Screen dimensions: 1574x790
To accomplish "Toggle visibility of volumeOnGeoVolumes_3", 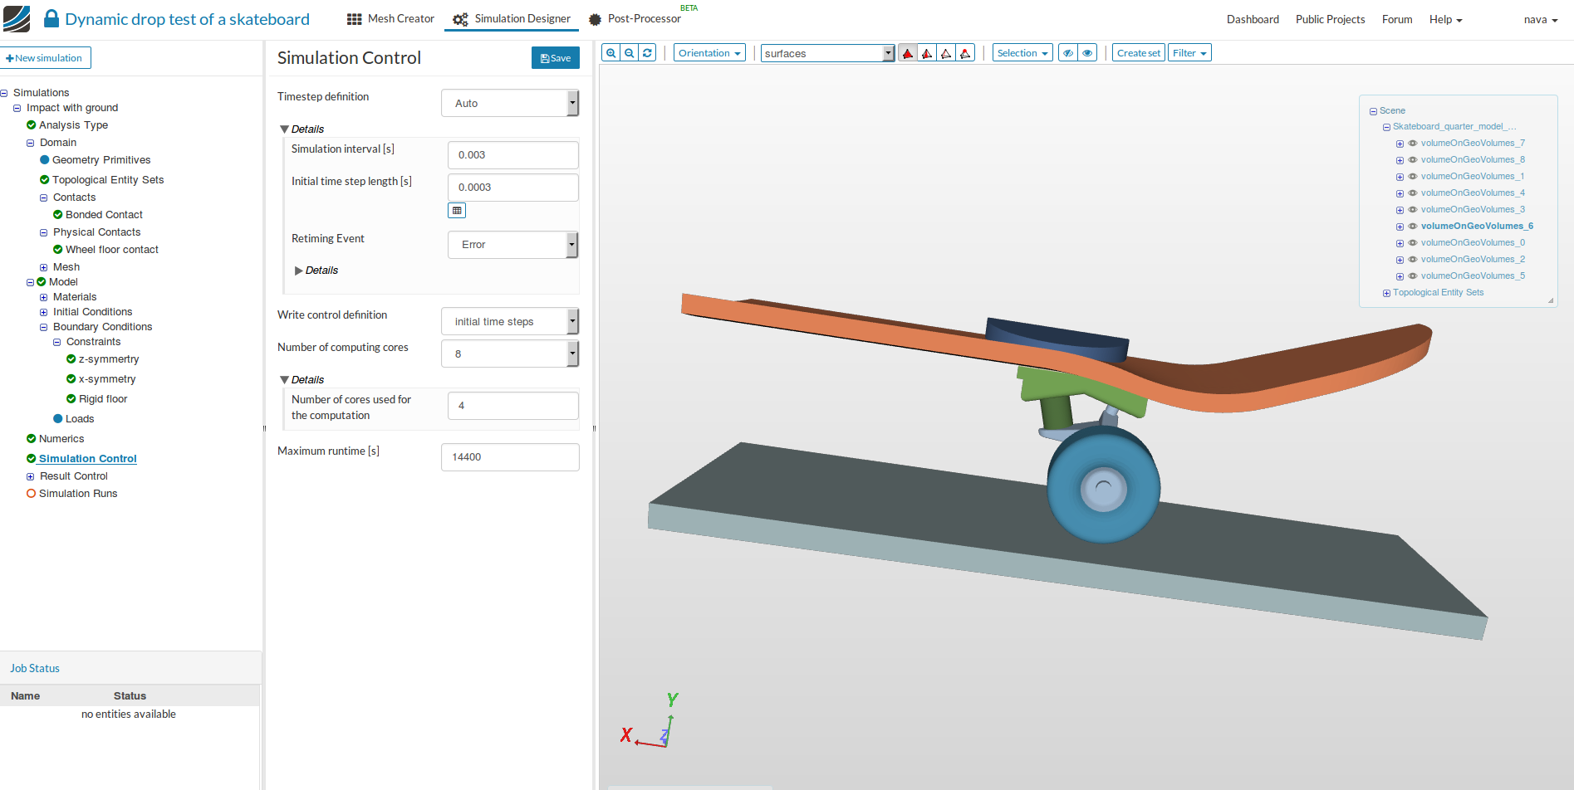I will point(1413,210).
